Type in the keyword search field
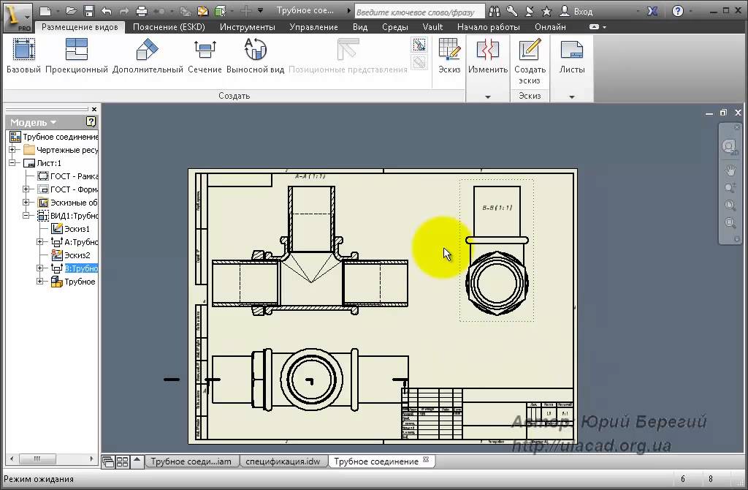Screen dimensions: 748x490 (419, 12)
